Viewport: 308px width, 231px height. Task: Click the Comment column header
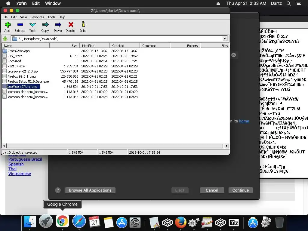click(x=155, y=46)
